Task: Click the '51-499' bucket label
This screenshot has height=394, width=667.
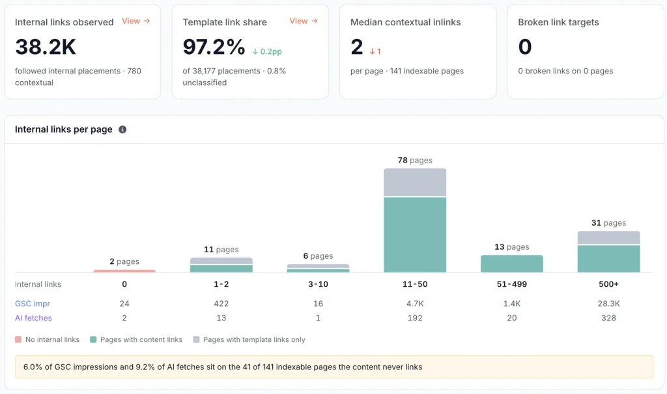Action: click(x=512, y=284)
